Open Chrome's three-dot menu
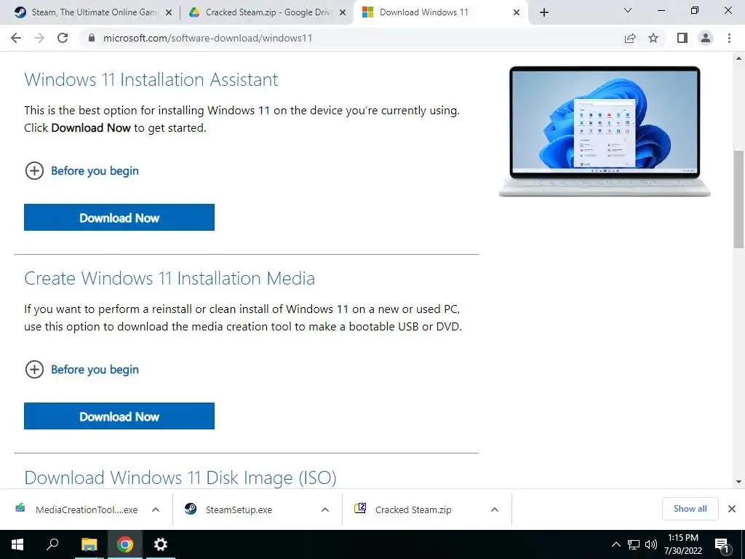745x559 pixels. 729,38
